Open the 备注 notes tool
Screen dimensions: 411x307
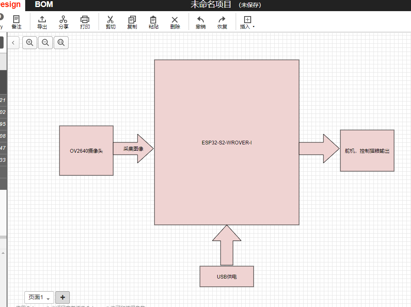coord(16,22)
